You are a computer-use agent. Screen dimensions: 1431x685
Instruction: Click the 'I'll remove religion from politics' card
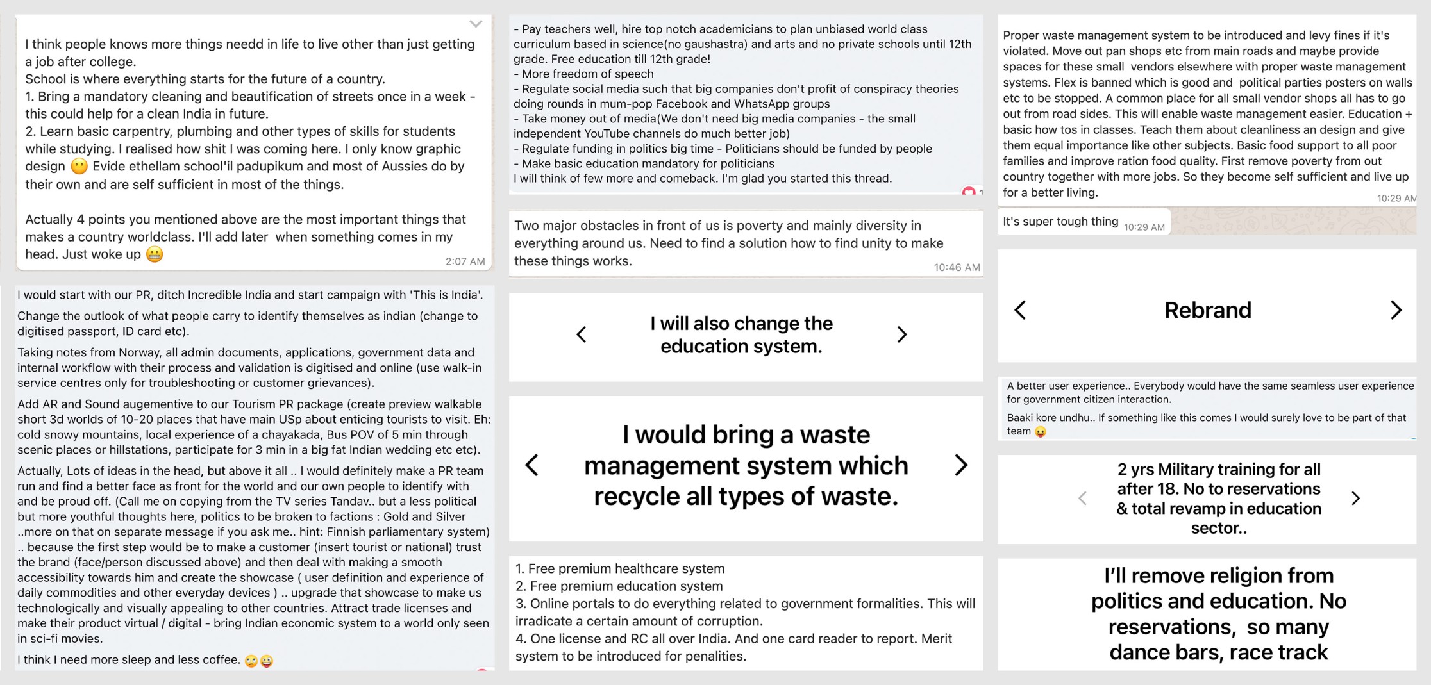(x=1207, y=614)
